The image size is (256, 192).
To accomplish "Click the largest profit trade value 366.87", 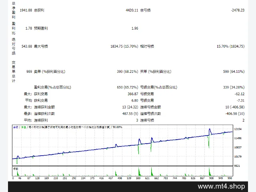I will pyautogui.click(x=133, y=94).
